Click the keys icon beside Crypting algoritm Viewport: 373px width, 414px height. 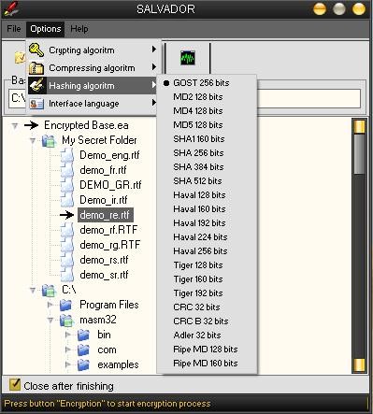36,50
